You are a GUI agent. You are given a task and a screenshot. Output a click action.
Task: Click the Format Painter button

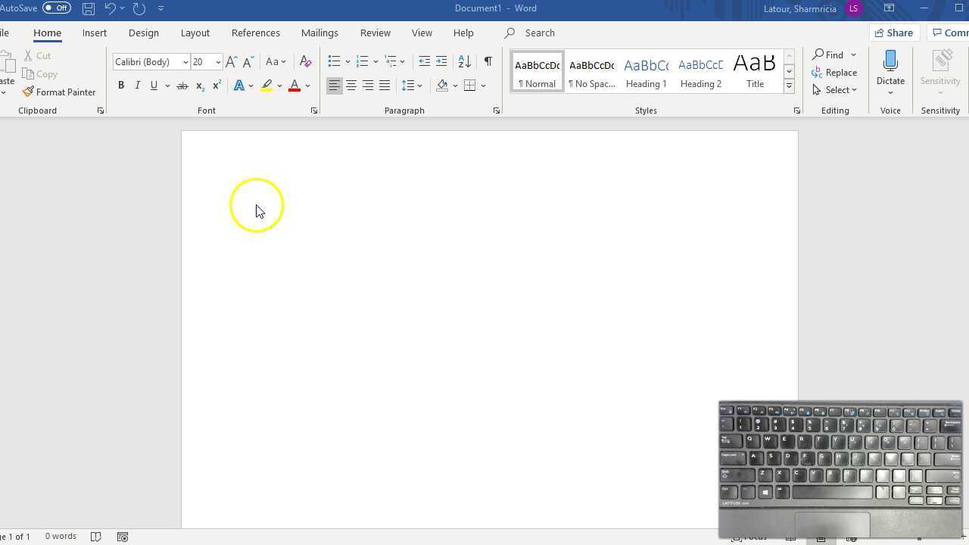[x=59, y=92]
